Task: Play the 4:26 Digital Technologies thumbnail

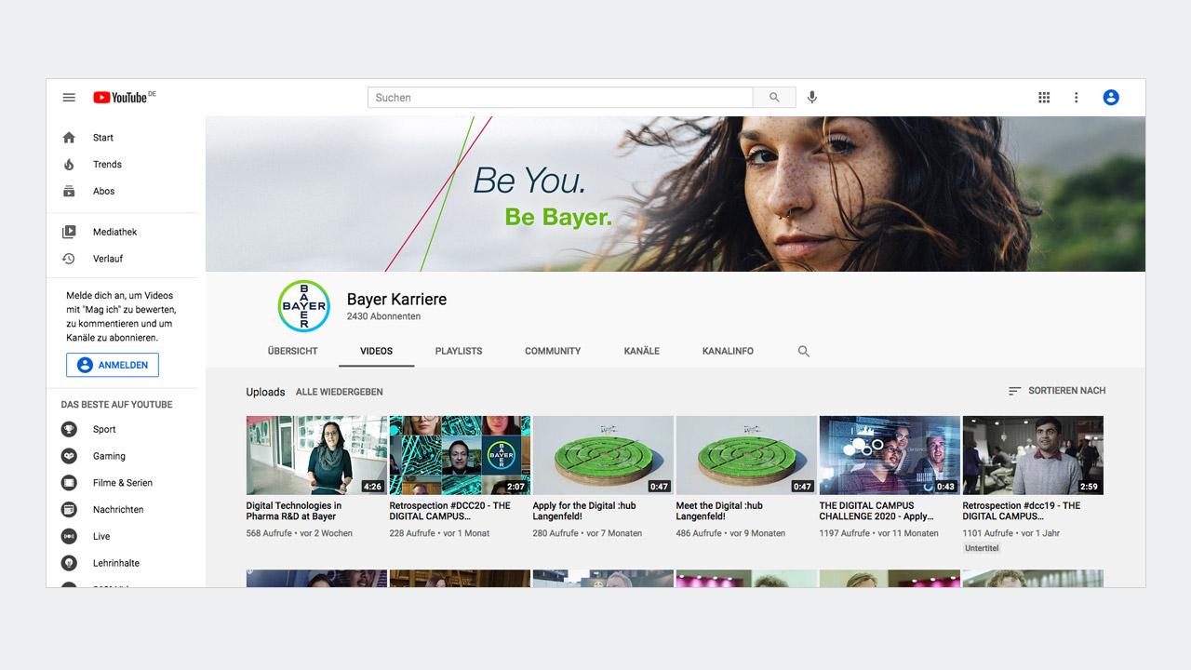Action: 316,455
